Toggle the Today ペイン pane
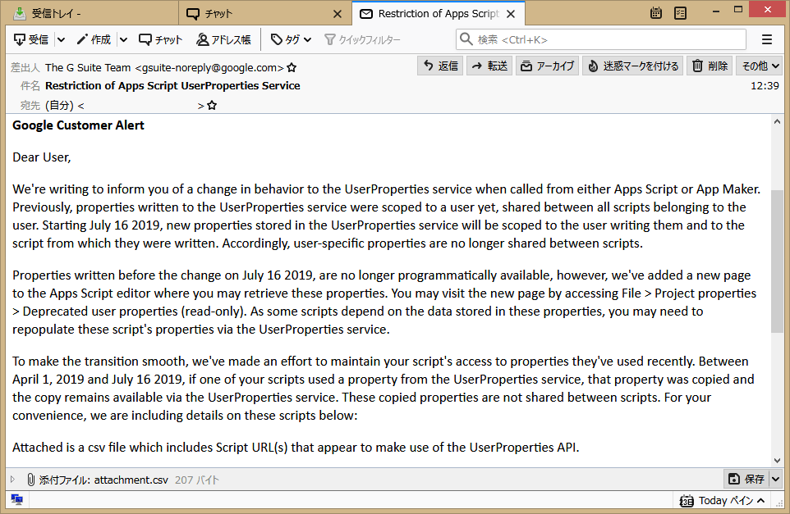 [722, 500]
